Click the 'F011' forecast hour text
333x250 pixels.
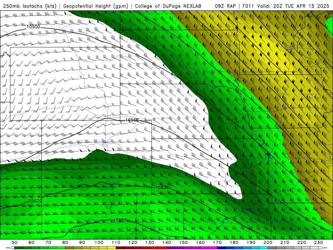(x=248, y=6)
